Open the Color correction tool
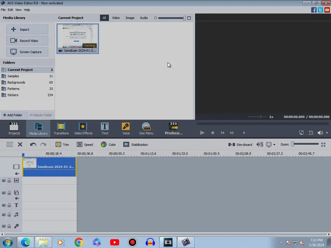 108,144
